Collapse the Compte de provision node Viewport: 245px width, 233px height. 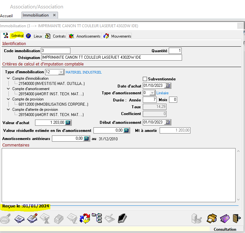coord(8,99)
